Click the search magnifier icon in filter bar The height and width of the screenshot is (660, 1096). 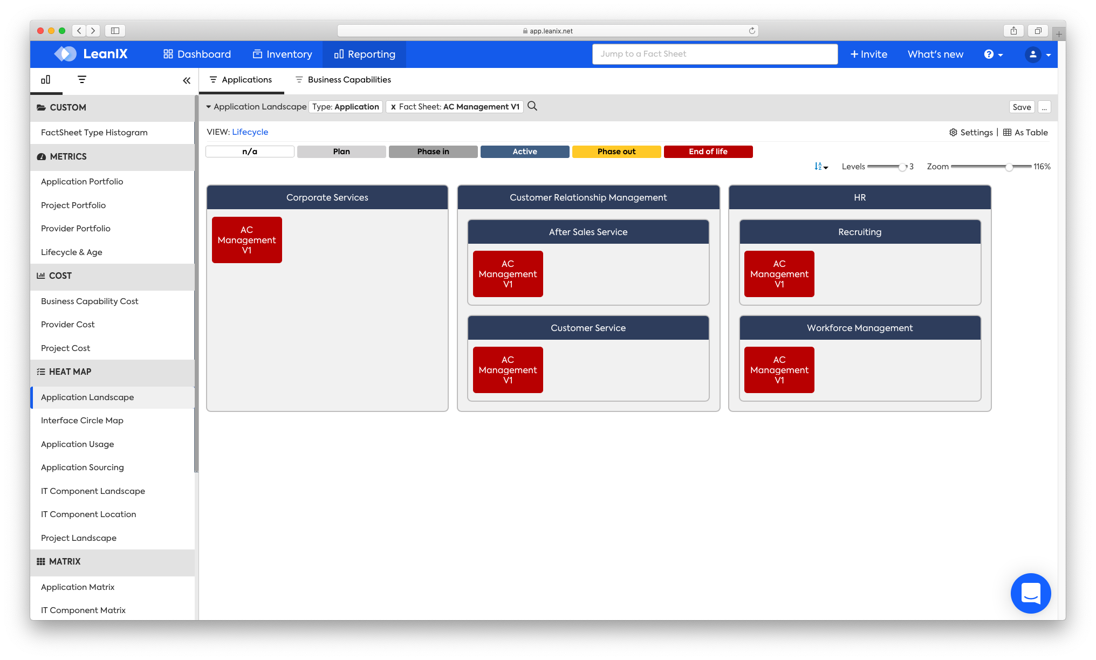(532, 106)
